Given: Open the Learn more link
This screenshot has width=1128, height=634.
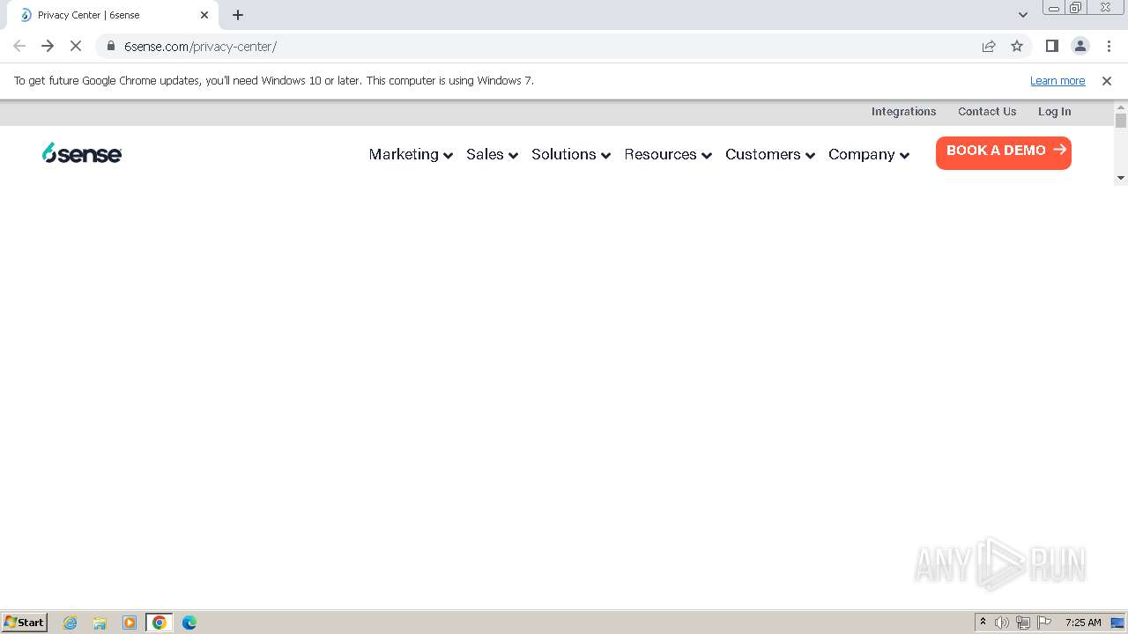Looking at the screenshot, I should (1057, 81).
